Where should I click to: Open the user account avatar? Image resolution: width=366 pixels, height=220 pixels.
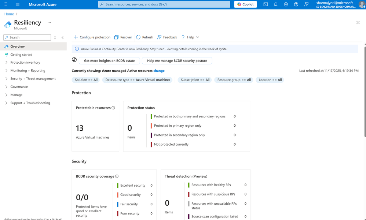coord(362,4)
